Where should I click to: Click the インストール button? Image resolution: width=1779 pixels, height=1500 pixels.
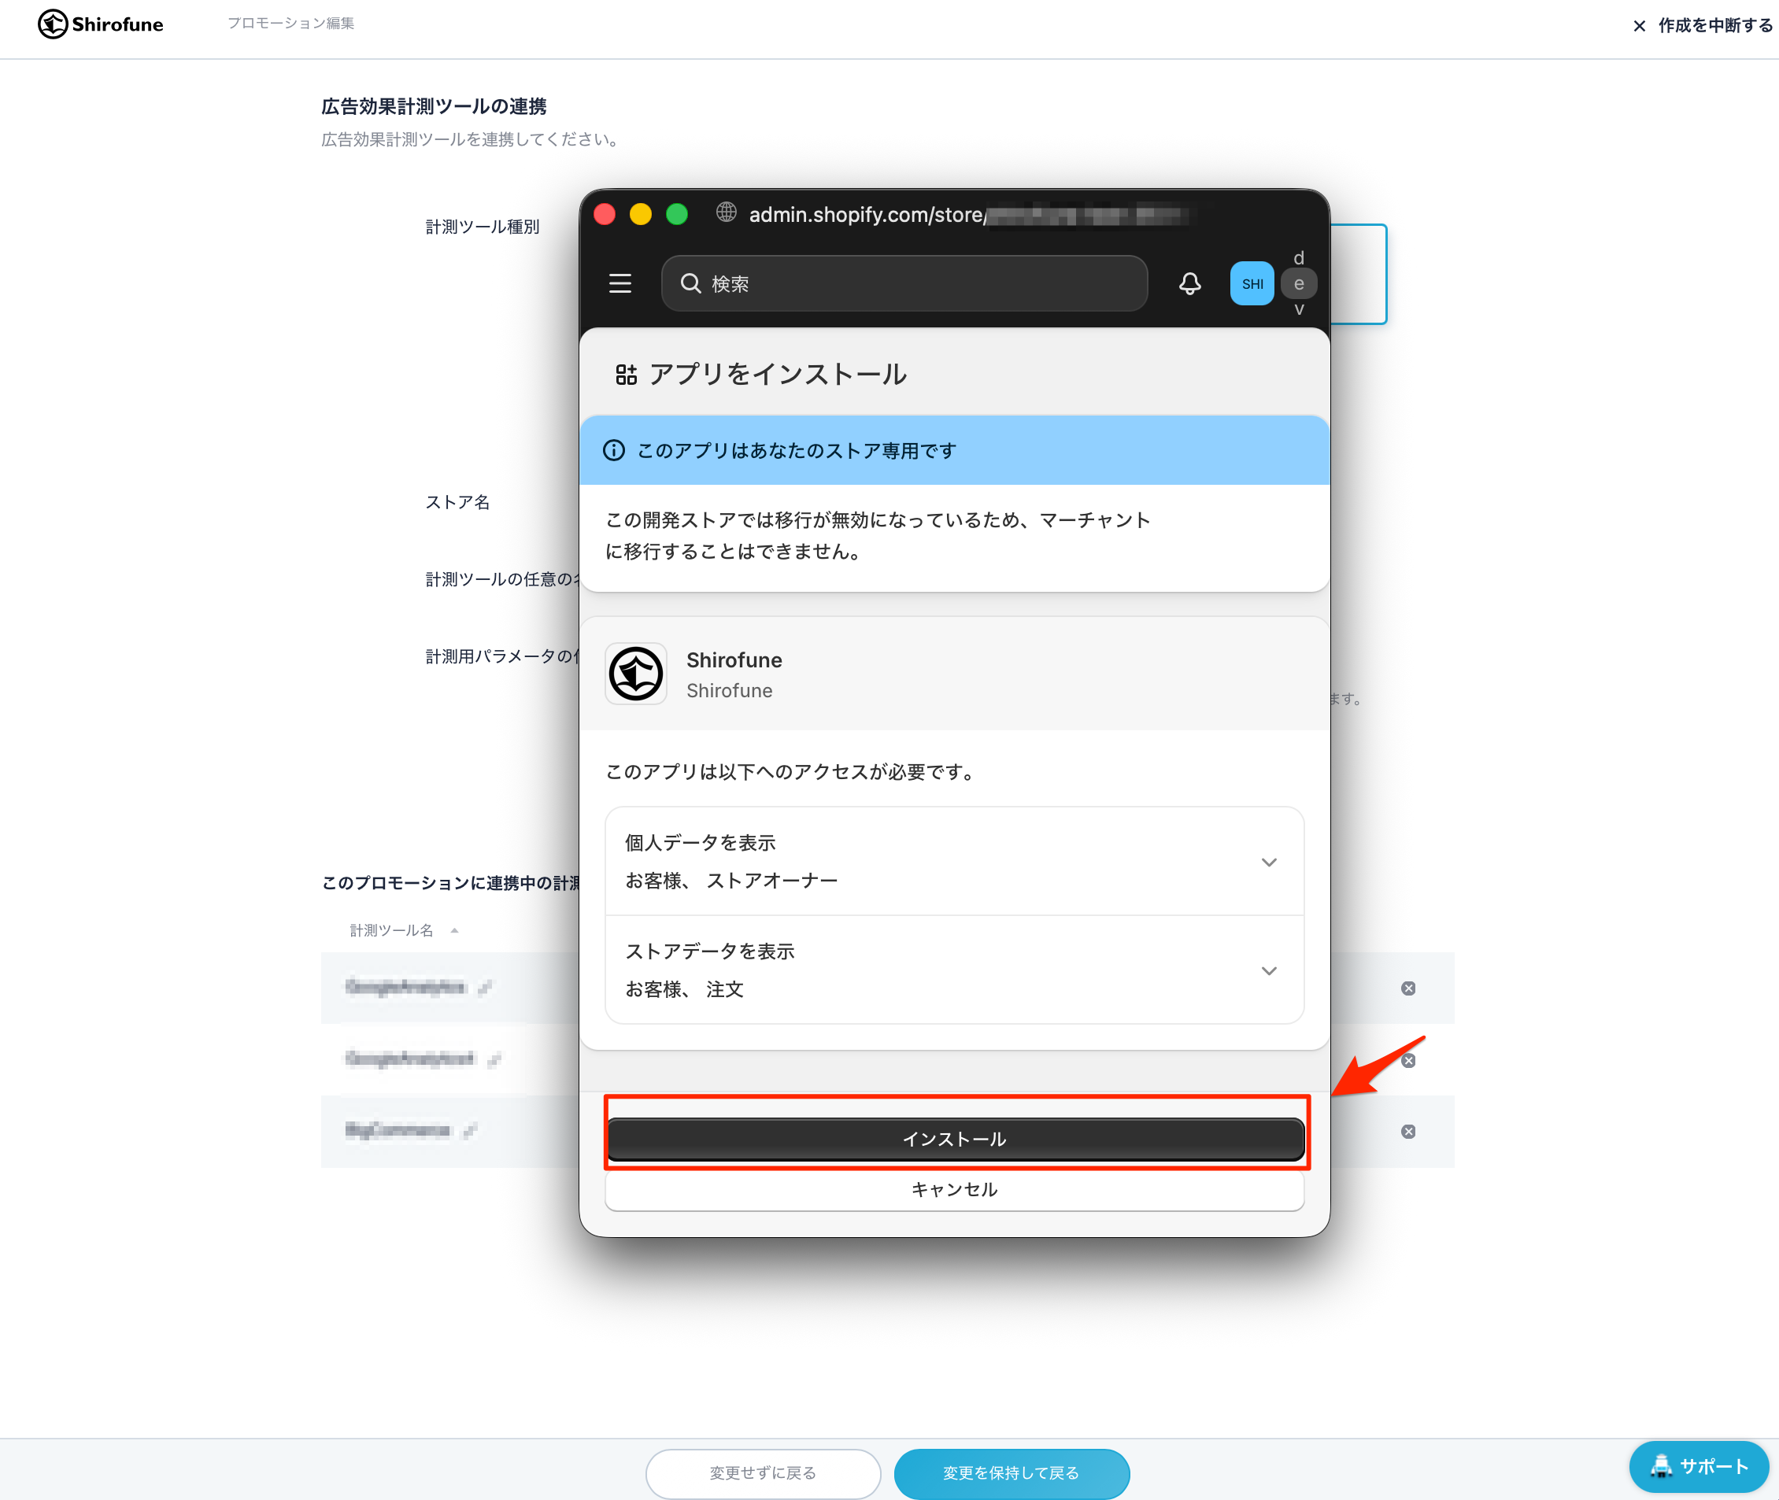pos(955,1139)
